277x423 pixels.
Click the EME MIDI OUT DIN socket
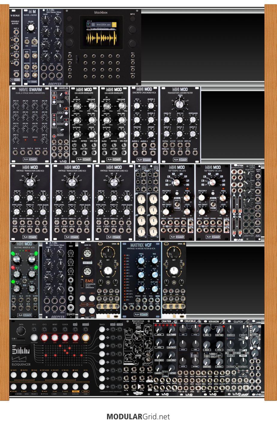pos(87,272)
